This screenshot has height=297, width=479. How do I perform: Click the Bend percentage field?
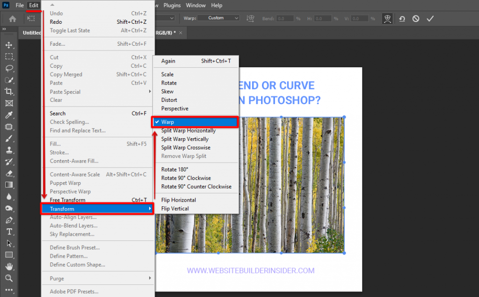(284, 19)
